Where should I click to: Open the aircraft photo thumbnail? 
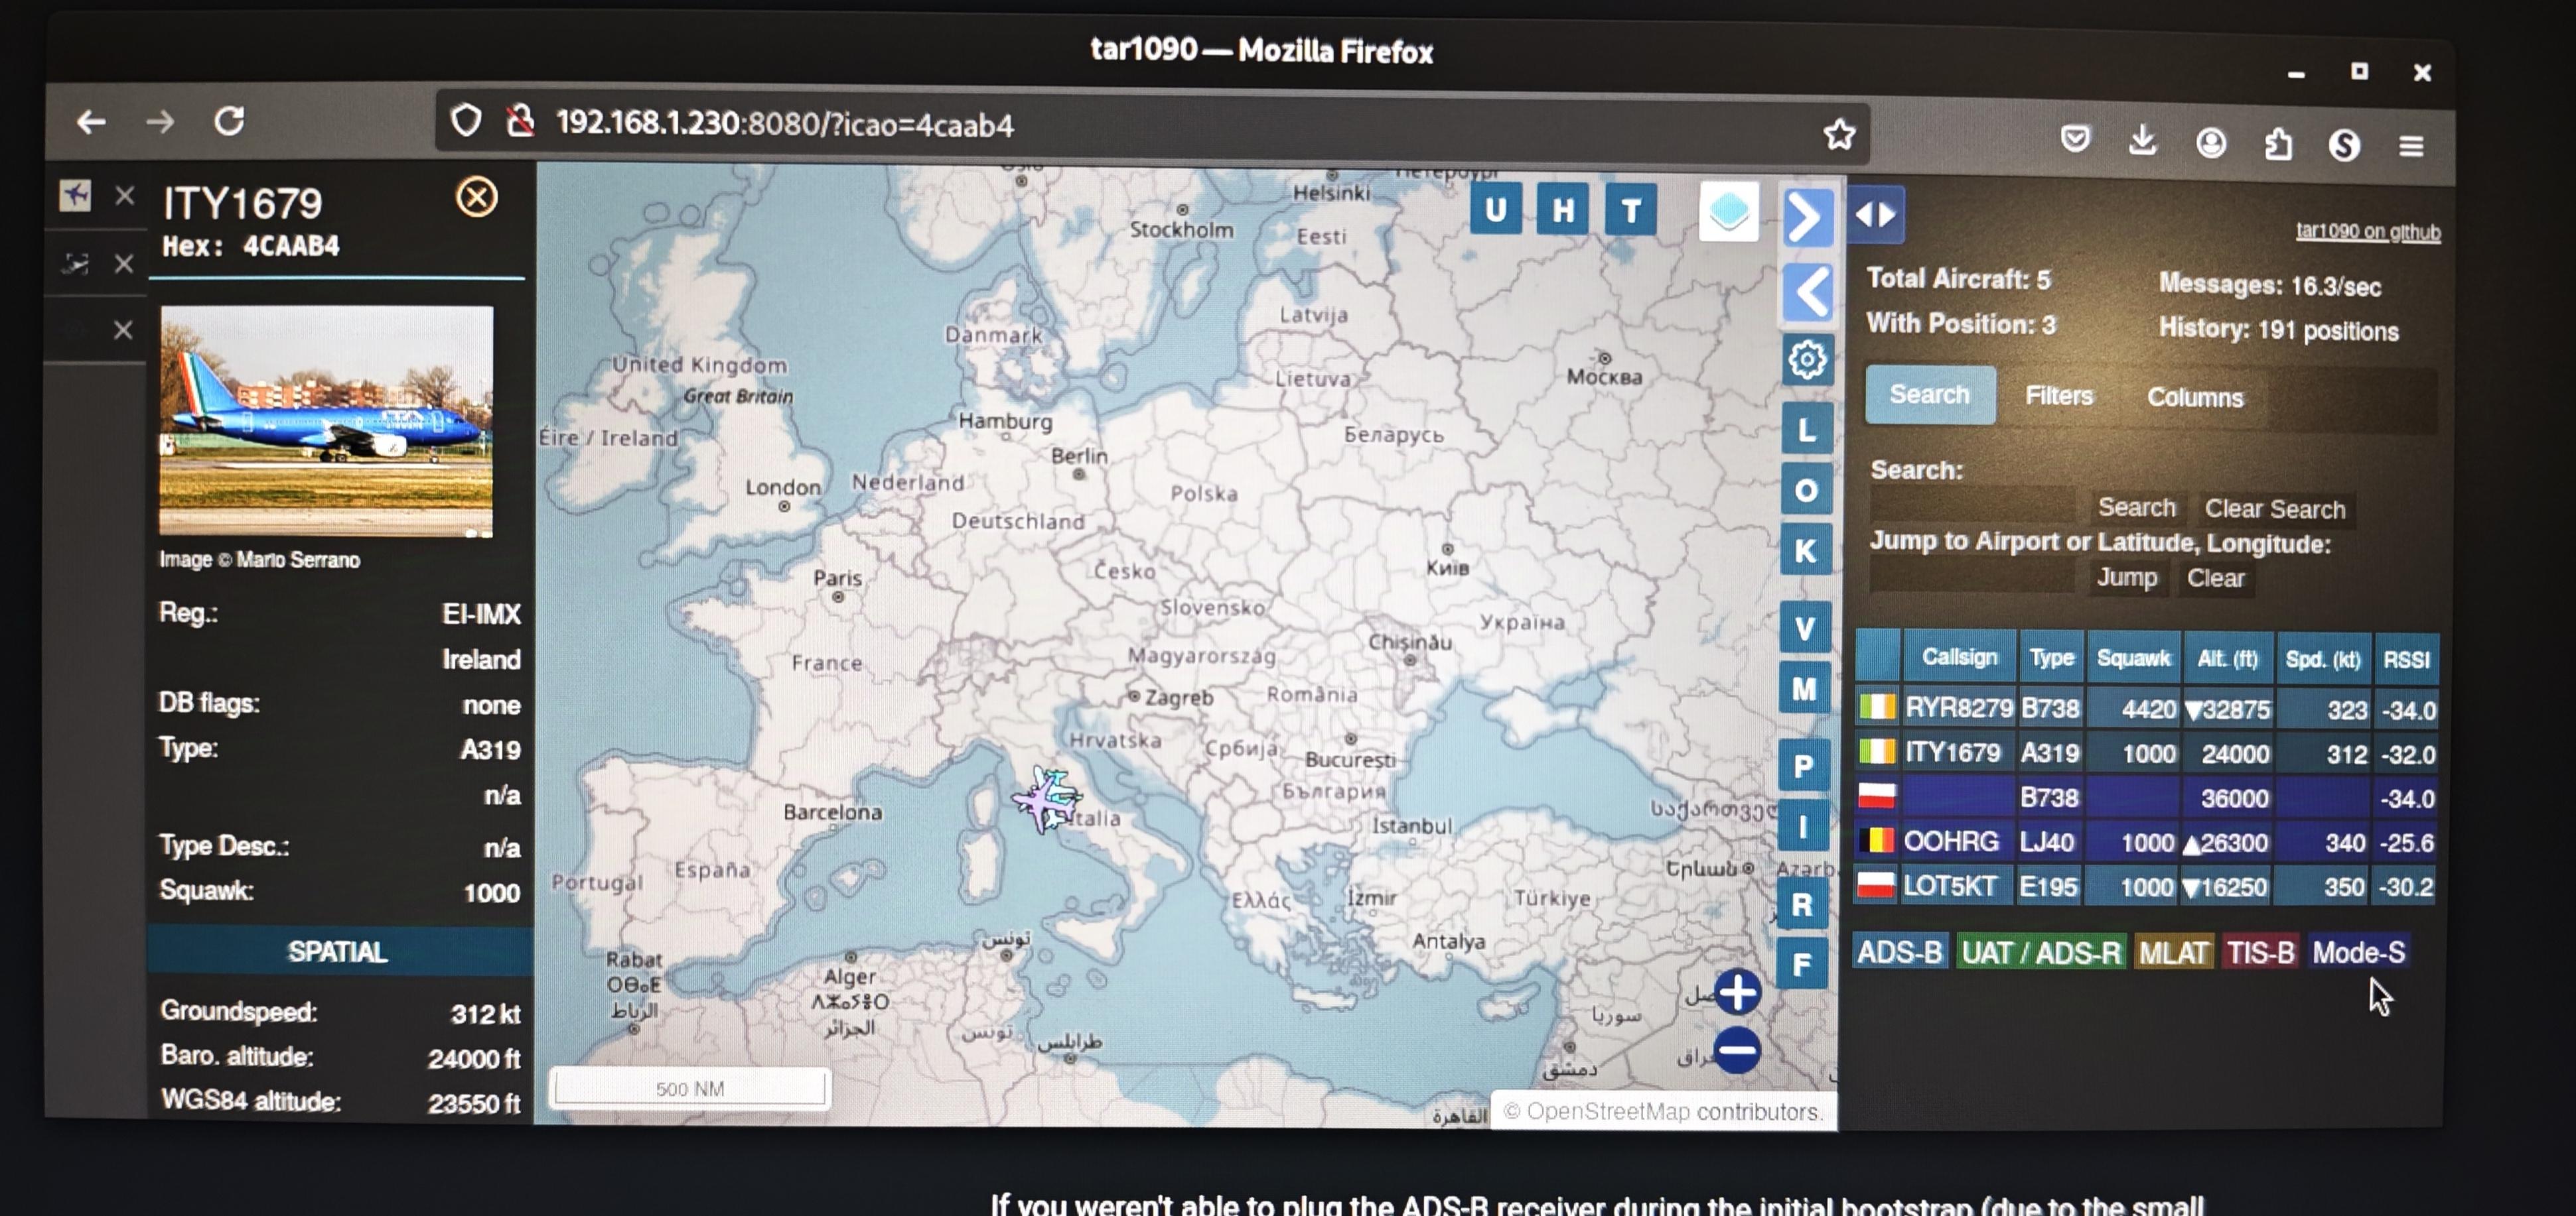pyautogui.click(x=326, y=420)
